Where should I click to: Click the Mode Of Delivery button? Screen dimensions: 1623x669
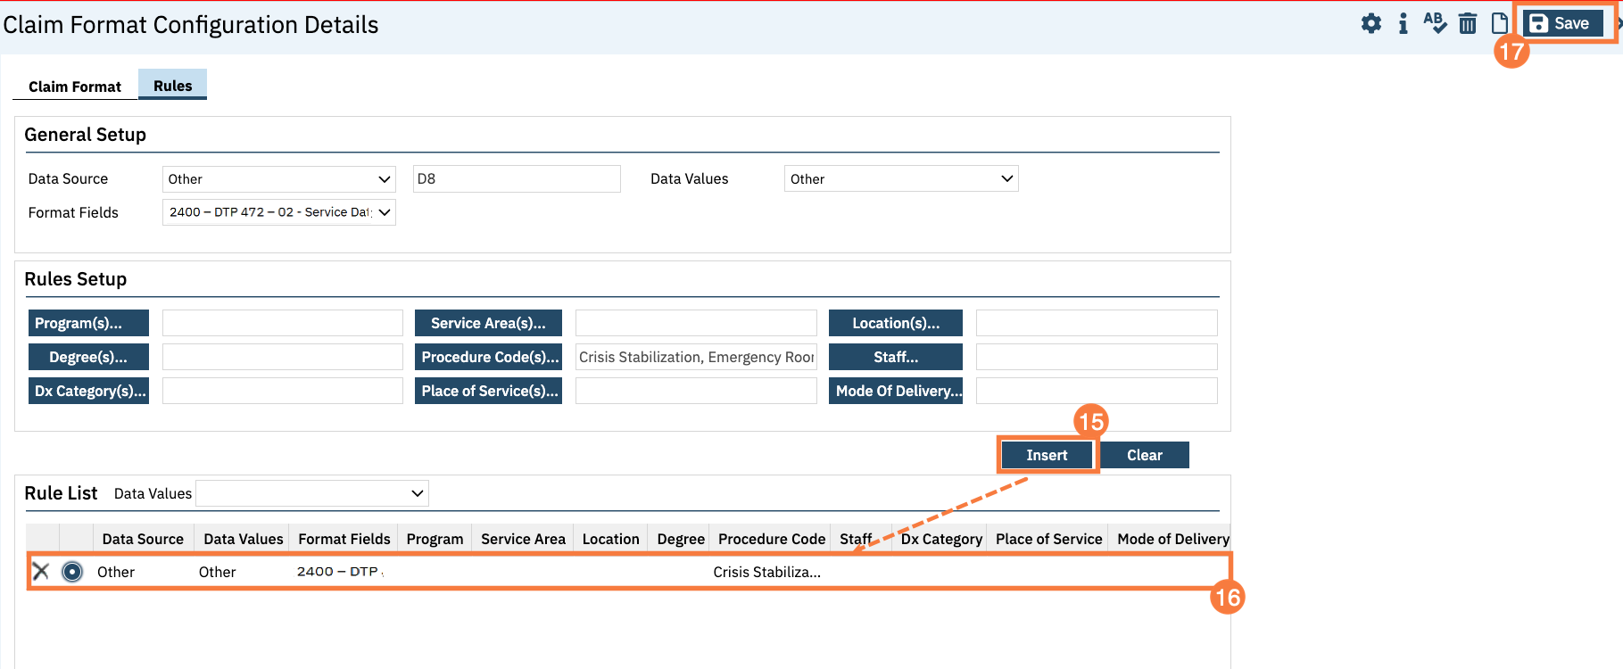tap(896, 391)
